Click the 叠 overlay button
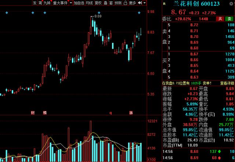This screenshot has height=162, width=235. pos(105,3)
